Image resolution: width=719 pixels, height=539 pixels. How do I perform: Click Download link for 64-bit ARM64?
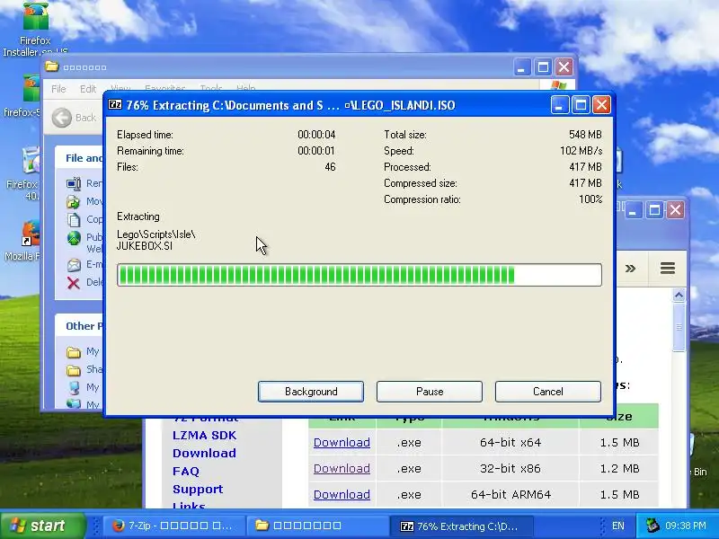point(342,495)
